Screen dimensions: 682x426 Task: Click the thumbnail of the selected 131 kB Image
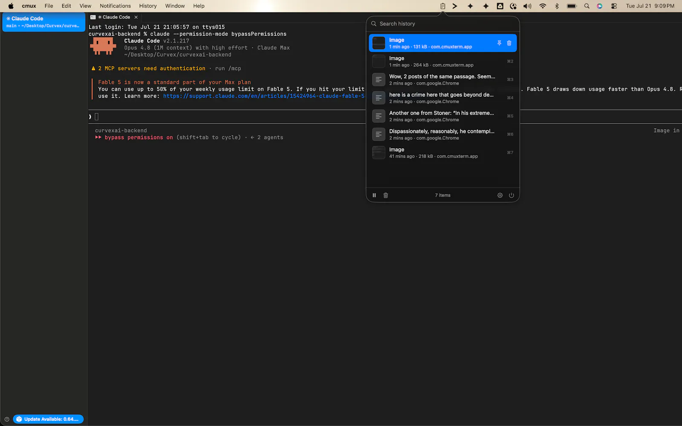[379, 43]
